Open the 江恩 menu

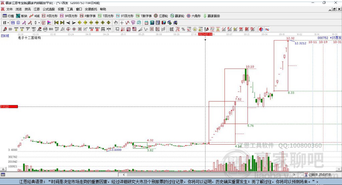tap(37, 9)
